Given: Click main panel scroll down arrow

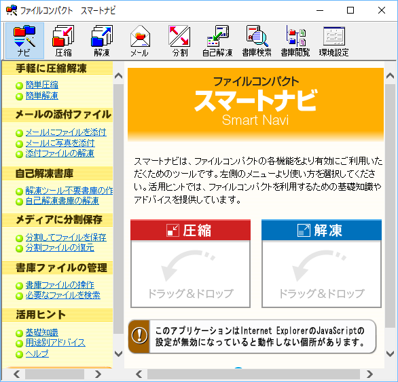Looking at the screenshot, I should pos(390,354).
